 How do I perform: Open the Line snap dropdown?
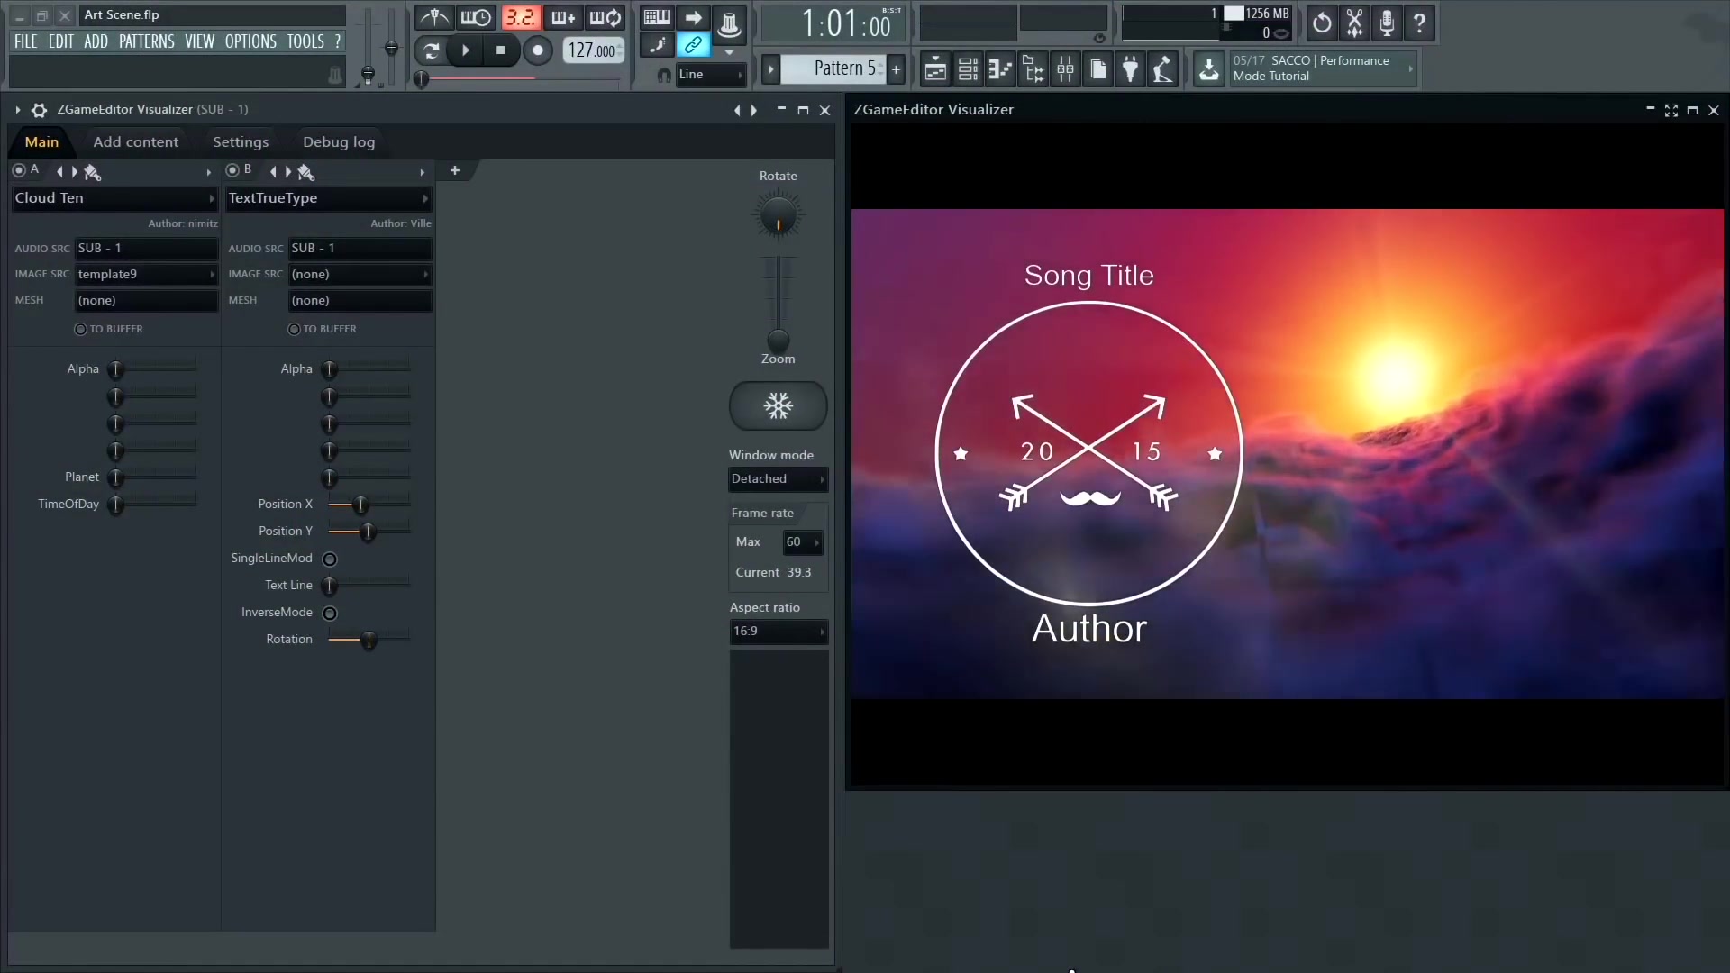[x=710, y=75]
